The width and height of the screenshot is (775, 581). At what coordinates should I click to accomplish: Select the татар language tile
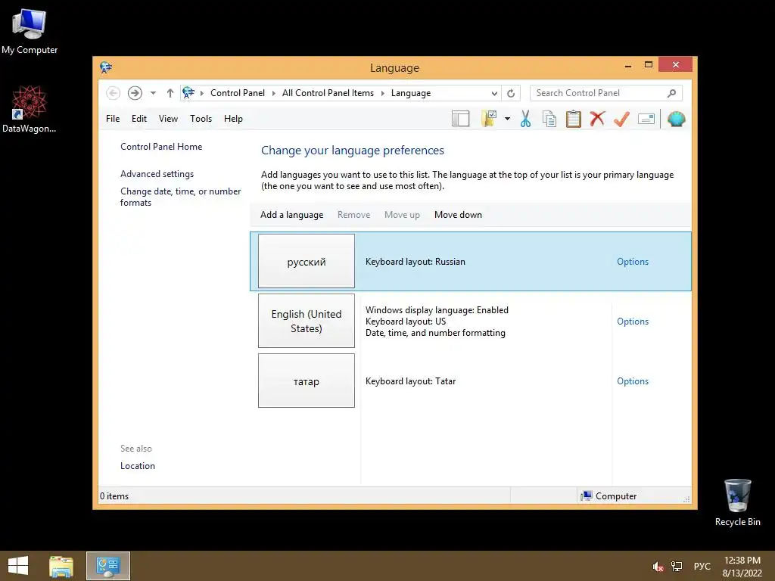pos(307,381)
